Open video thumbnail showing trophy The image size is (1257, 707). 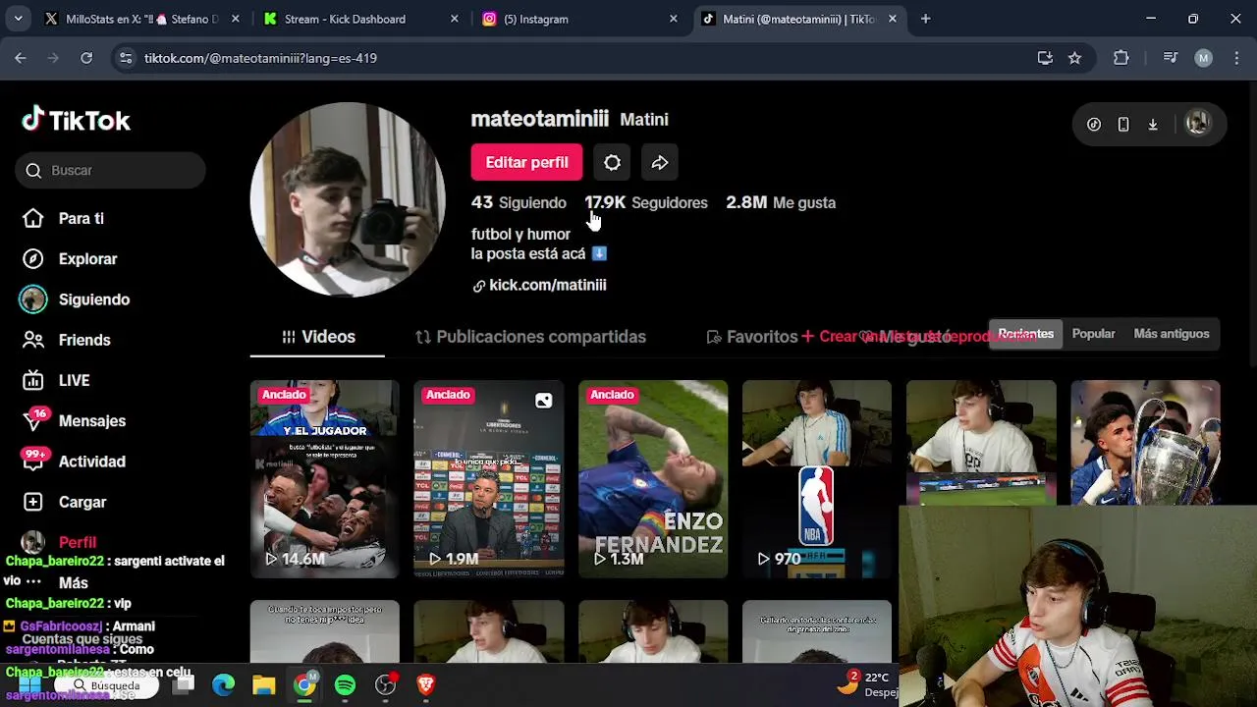click(1145, 442)
